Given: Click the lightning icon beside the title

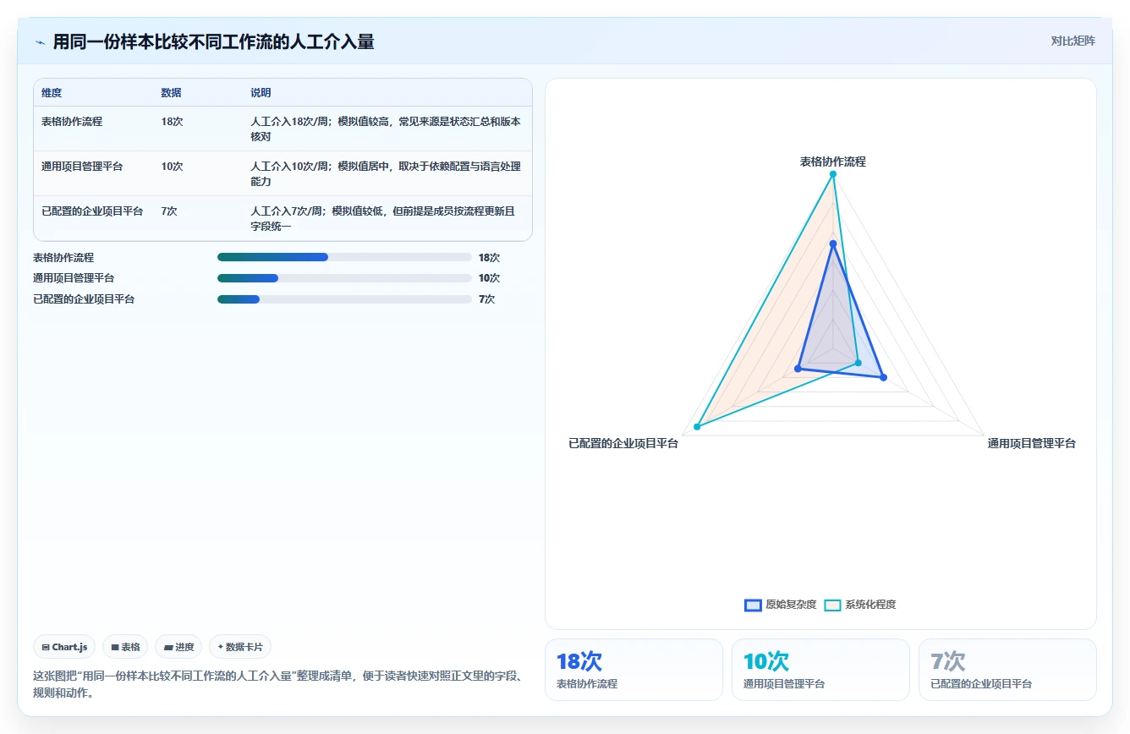Looking at the screenshot, I should [40, 41].
